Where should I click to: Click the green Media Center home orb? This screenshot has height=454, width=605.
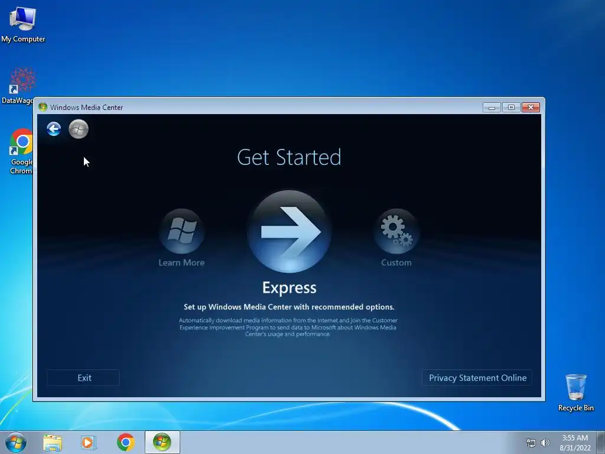(x=79, y=129)
